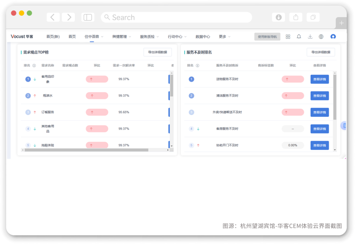View details for 送物服务不及时
The image size is (355, 244).
point(319,79)
